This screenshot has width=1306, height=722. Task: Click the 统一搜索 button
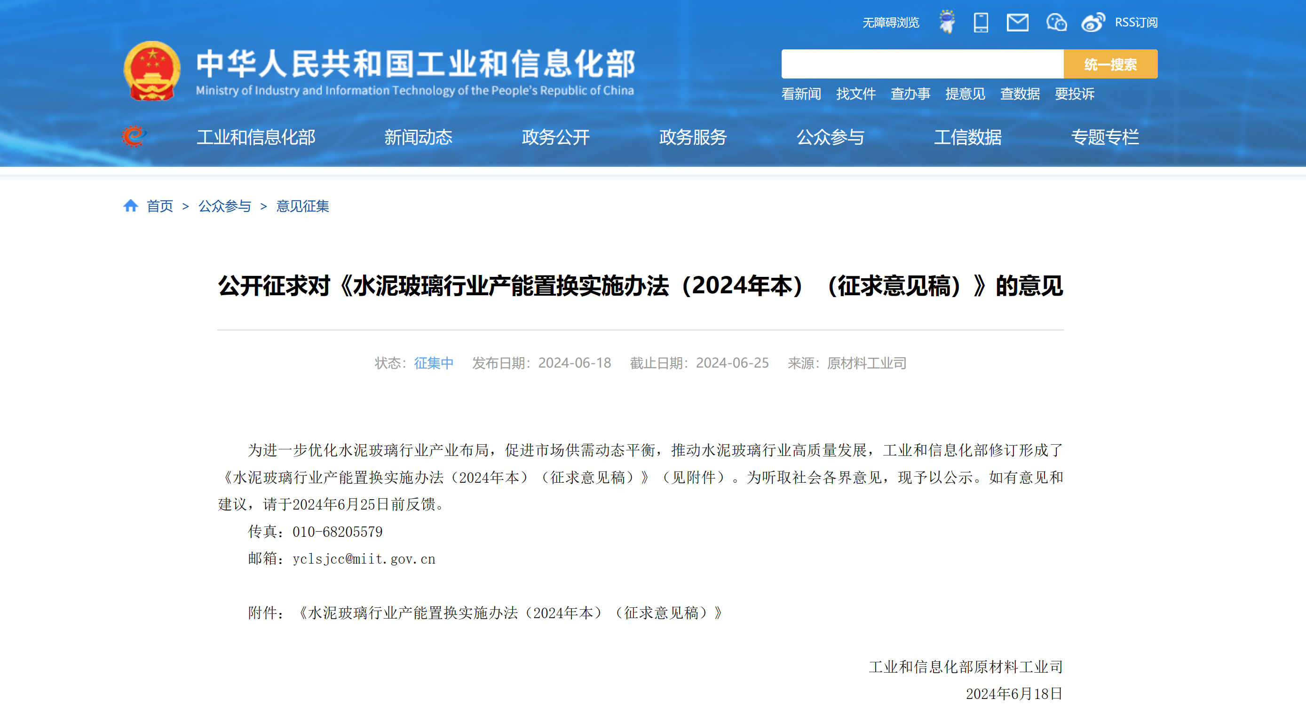1110,64
